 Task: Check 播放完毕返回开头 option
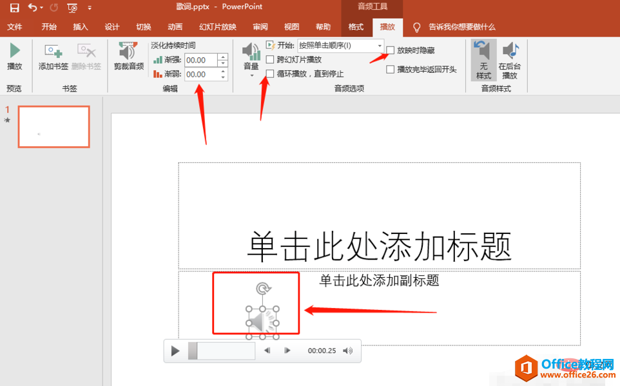pyautogui.click(x=391, y=69)
